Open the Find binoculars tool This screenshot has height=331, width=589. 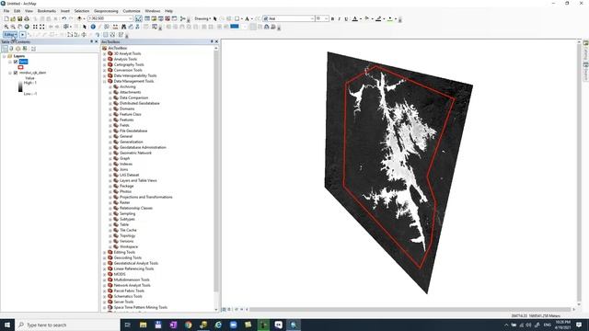coord(123,27)
